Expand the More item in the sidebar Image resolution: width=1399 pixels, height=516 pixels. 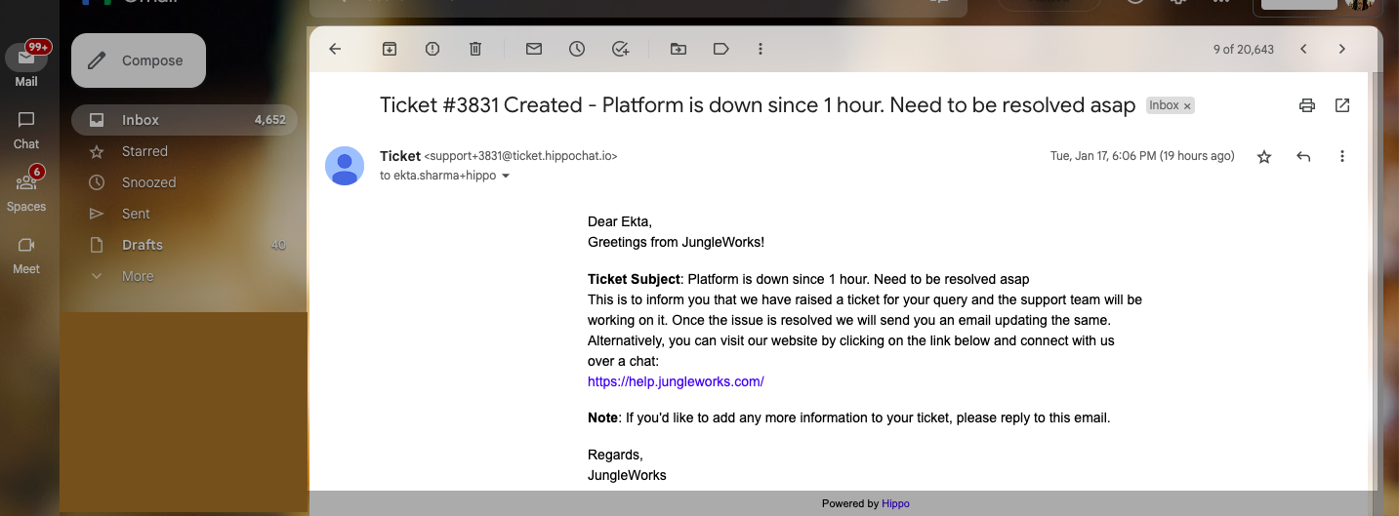tap(138, 276)
